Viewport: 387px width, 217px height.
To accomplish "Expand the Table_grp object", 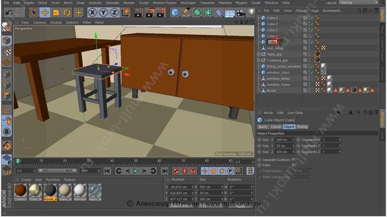I will point(258,54).
